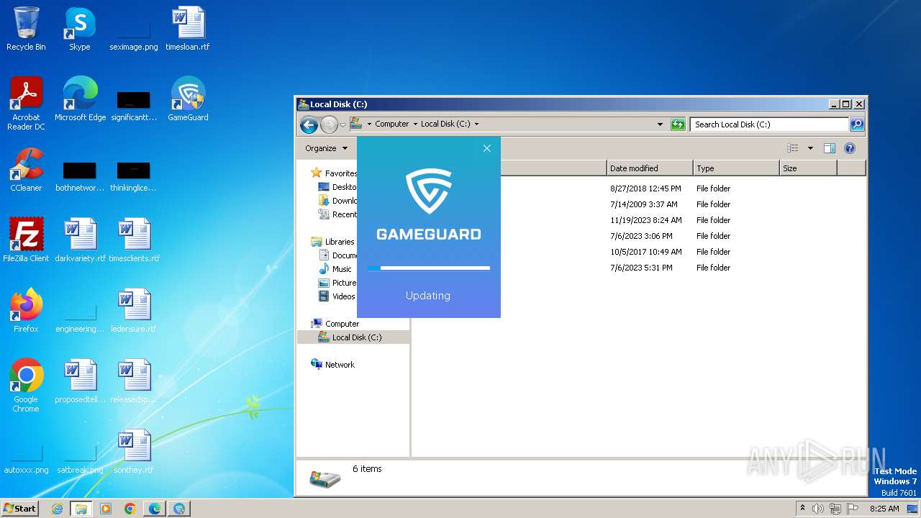Click the Explorer search magnifier button
The width and height of the screenshot is (921, 518).
(x=856, y=124)
